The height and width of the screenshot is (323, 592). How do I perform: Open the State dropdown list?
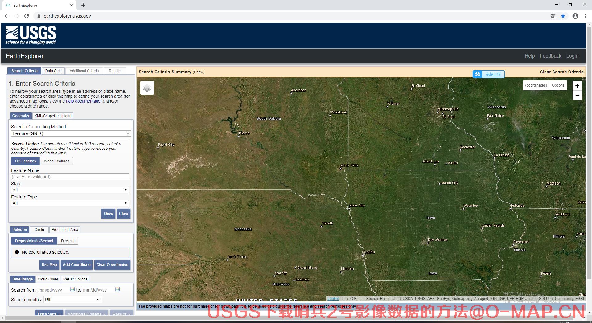(70, 190)
